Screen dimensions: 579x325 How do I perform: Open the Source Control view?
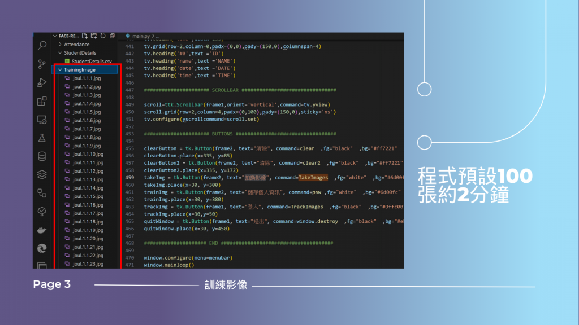click(x=42, y=64)
